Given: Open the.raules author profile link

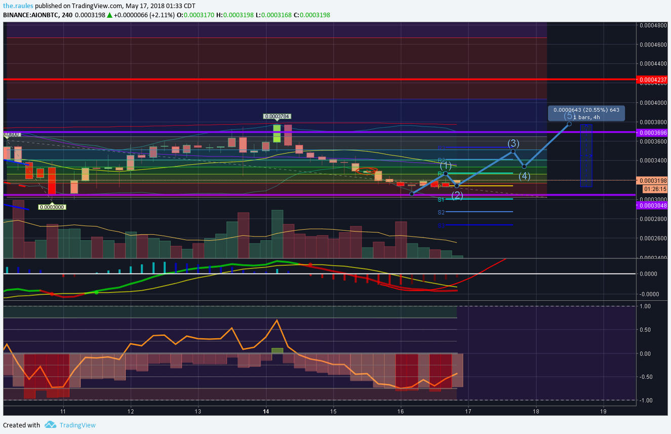Looking at the screenshot, I should [19, 6].
